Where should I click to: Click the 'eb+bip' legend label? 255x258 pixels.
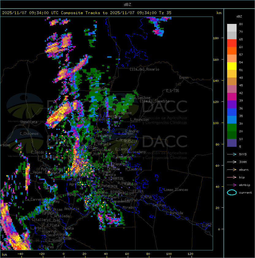(245, 185)
